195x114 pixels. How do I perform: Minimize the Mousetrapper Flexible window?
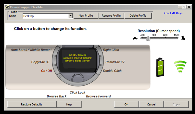(x=180, y=7)
